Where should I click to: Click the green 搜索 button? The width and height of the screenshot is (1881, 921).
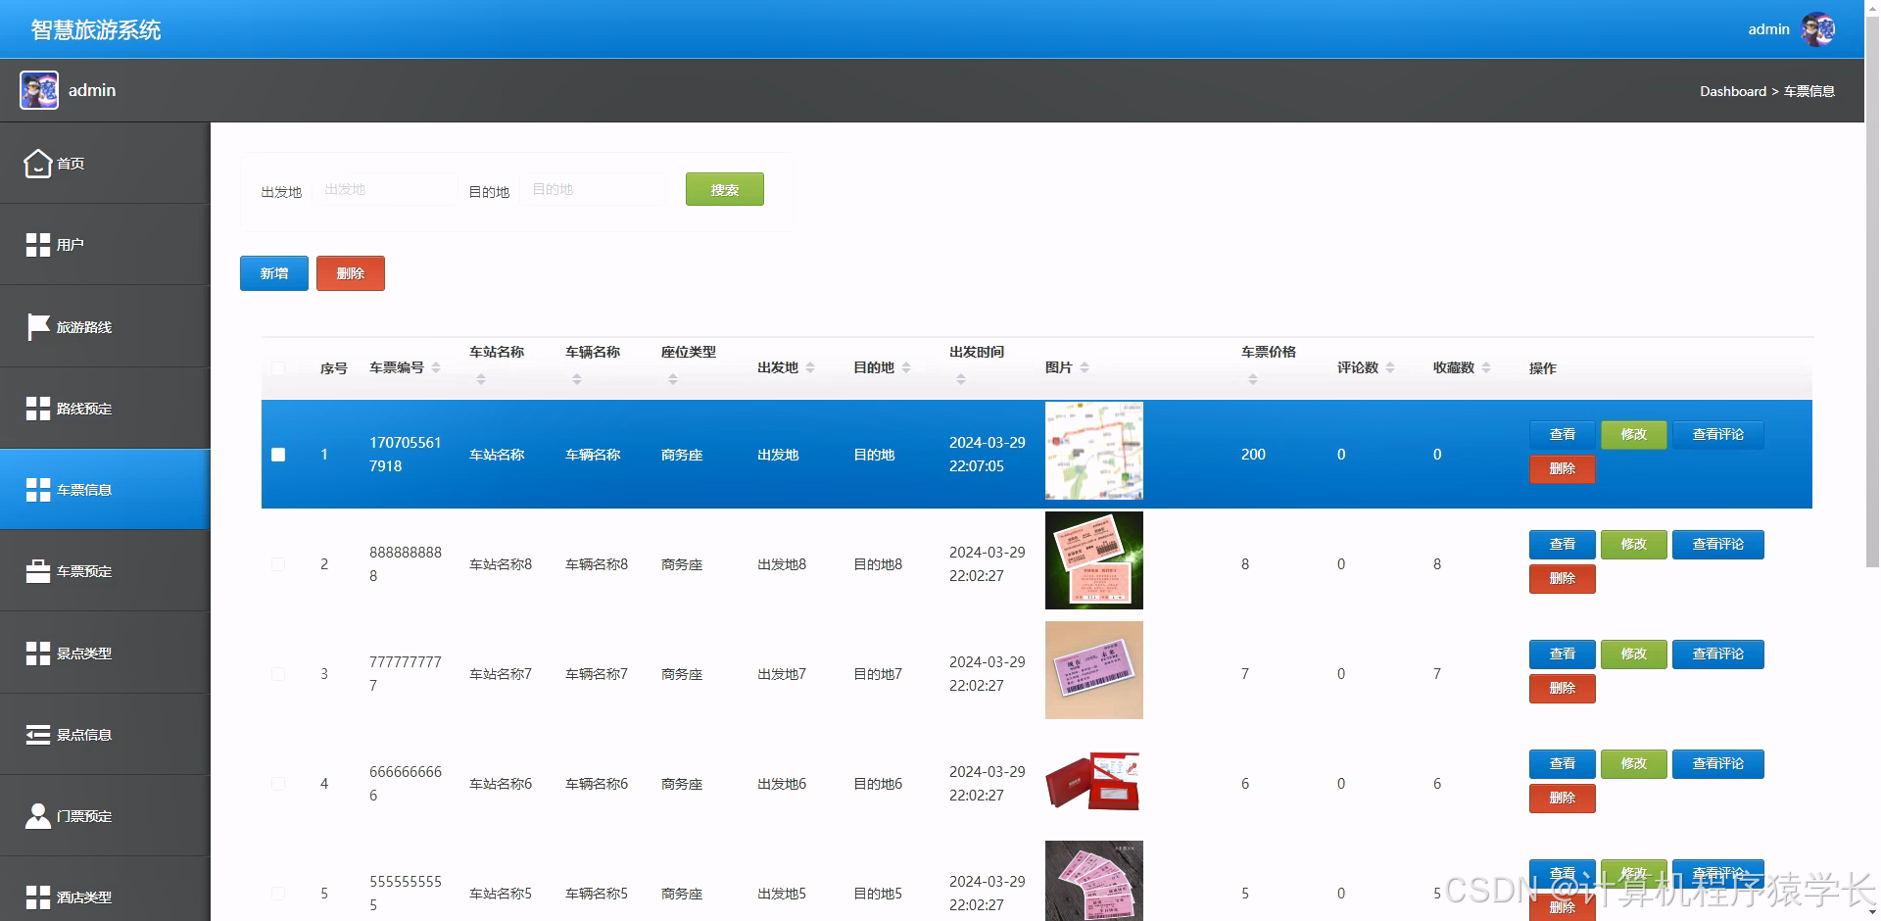tap(725, 189)
